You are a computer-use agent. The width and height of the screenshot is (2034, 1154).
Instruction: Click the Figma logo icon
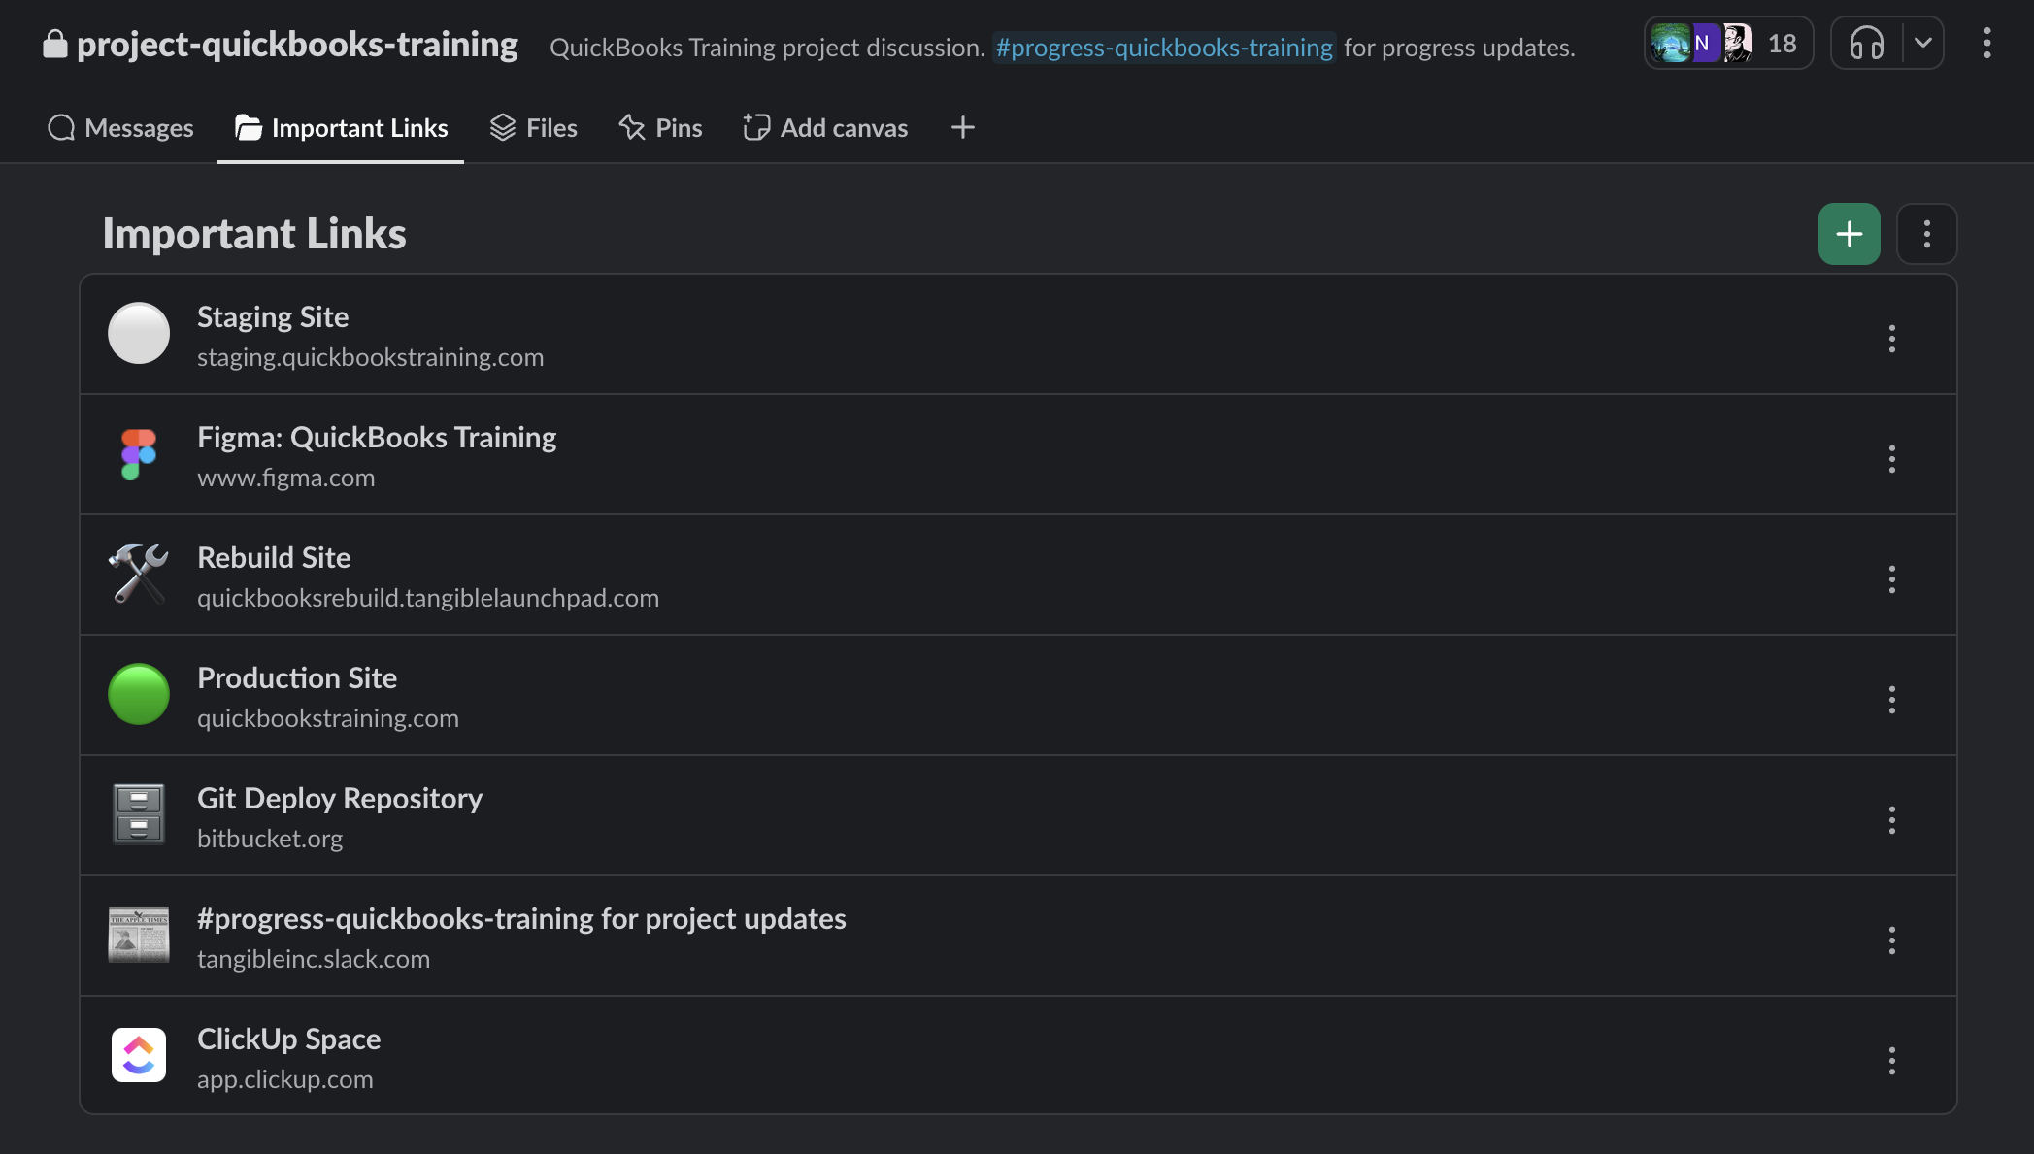coord(139,454)
